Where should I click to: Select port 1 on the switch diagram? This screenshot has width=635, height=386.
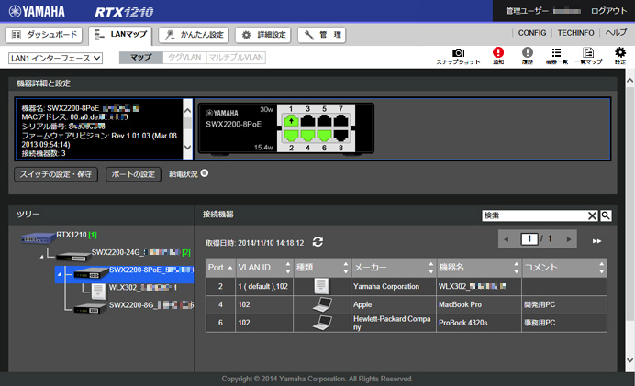(291, 120)
